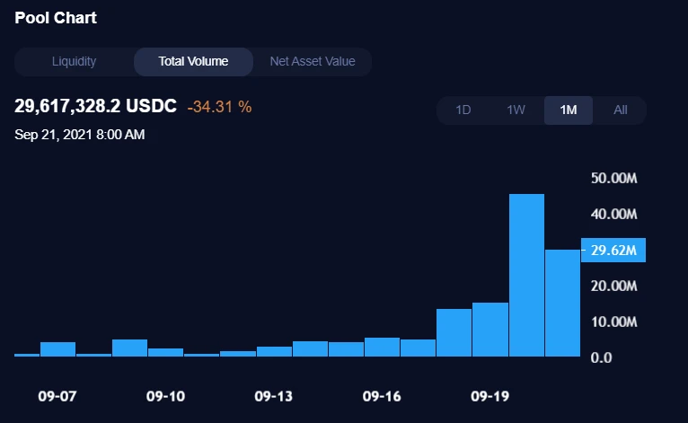Select the 1M time range
The height and width of the screenshot is (423, 688).
[568, 110]
